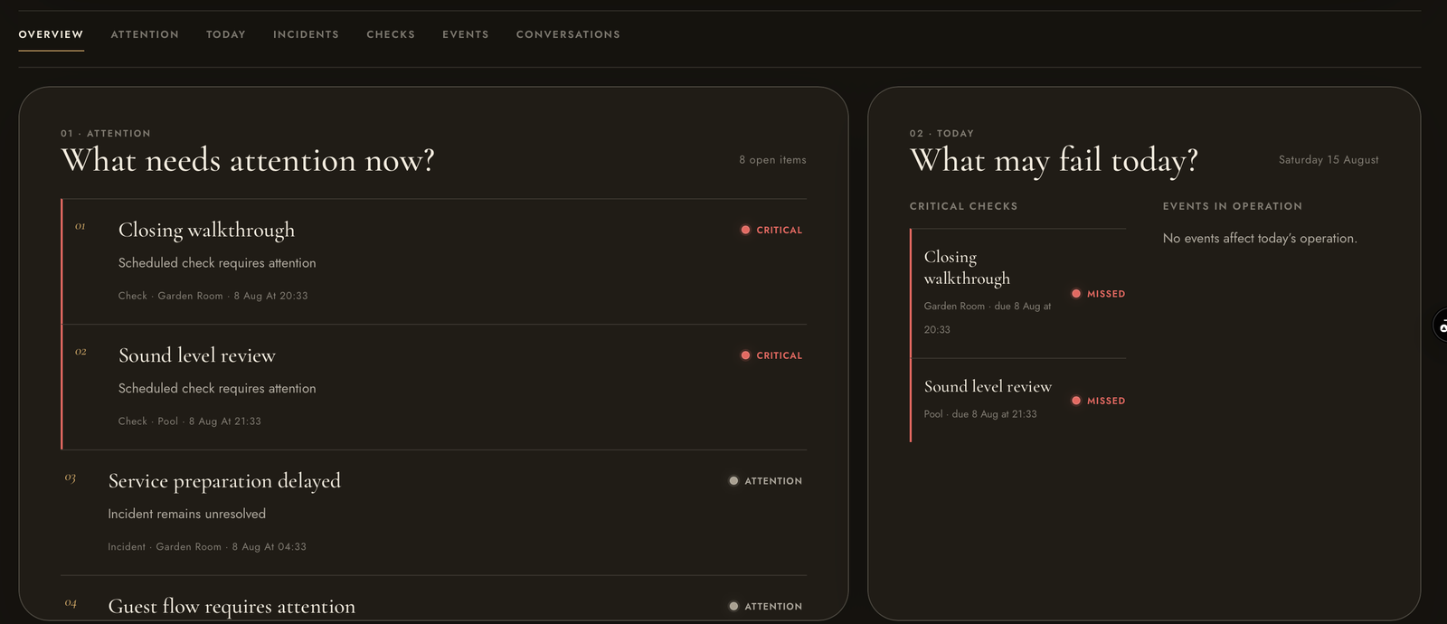
Task: Click the '01 · ATTENTION' section label
Action: (106, 133)
